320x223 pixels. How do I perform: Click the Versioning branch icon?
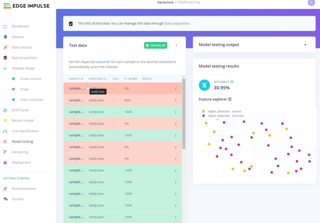click(x=5, y=152)
